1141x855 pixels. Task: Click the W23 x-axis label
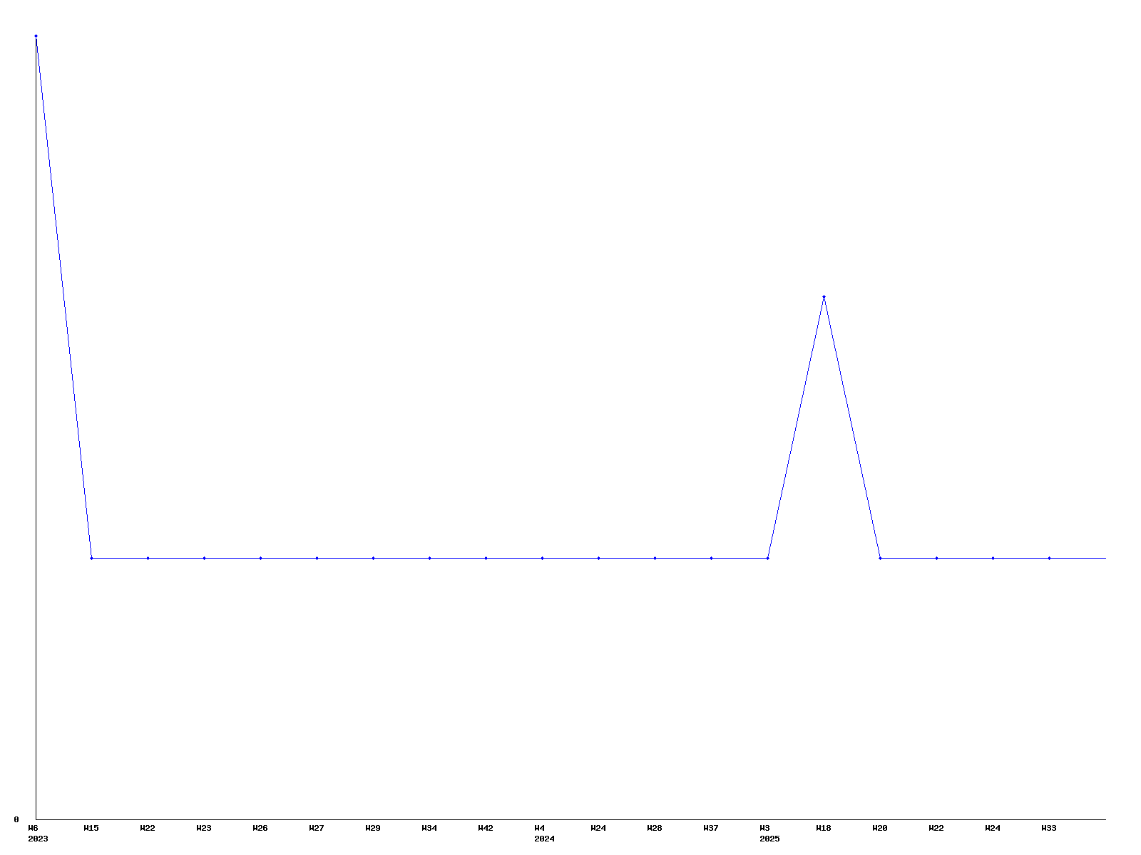click(x=204, y=828)
